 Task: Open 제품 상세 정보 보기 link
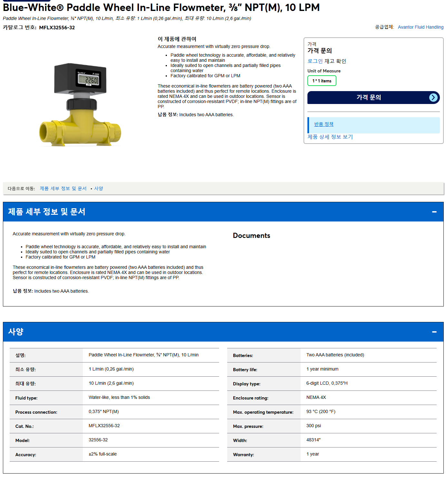pyautogui.click(x=330, y=137)
